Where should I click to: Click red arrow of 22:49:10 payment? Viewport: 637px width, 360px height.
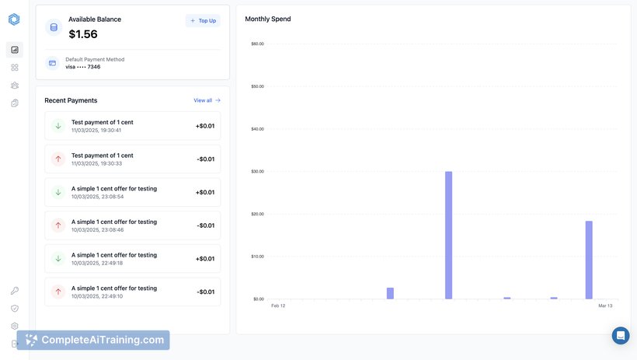pyautogui.click(x=58, y=292)
